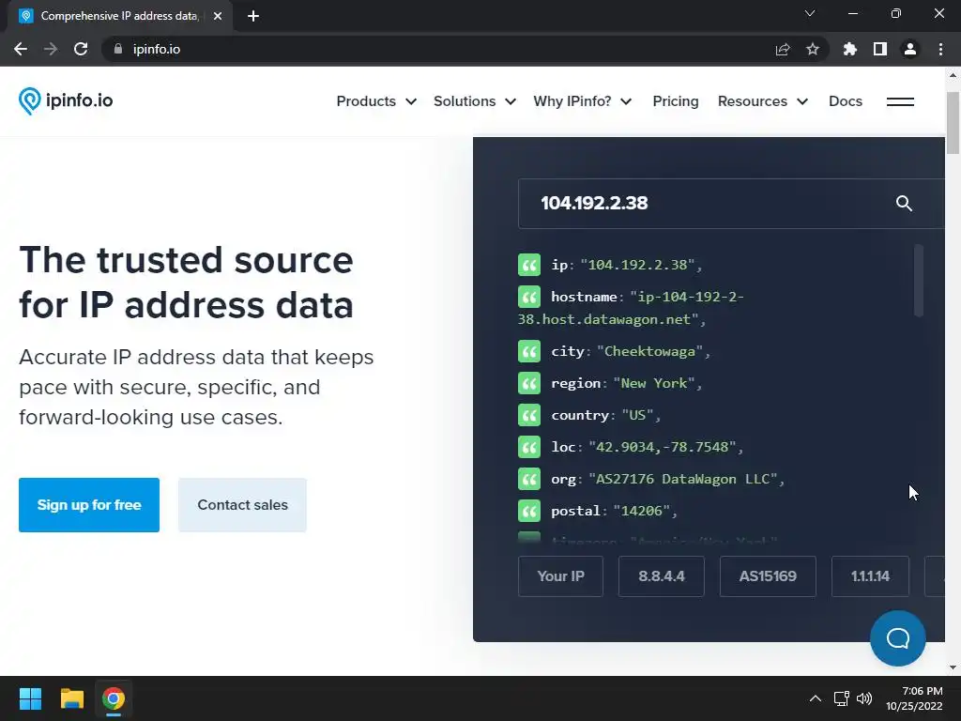961x721 pixels.
Task: Expand the Why IPinfo? dropdown menu
Action: [x=582, y=101]
